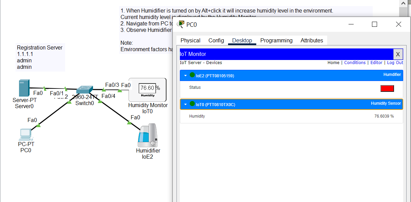
Task: Click the PC0 window title icon
Action: (181, 24)
